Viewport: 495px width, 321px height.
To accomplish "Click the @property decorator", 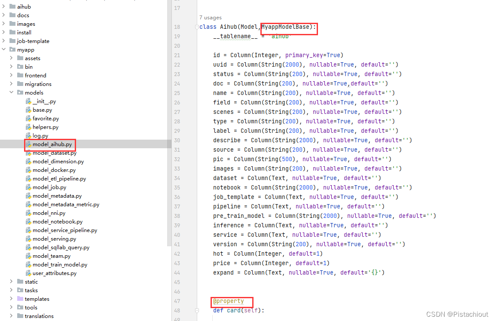I will click(x=228, y=301).
